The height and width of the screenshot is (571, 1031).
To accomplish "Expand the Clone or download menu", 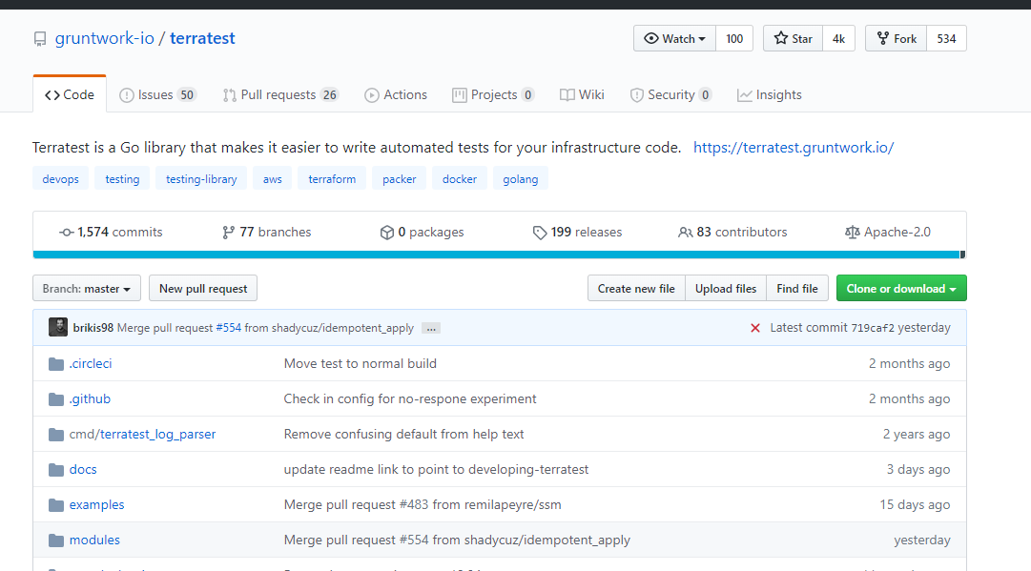I will click(900, 289).
